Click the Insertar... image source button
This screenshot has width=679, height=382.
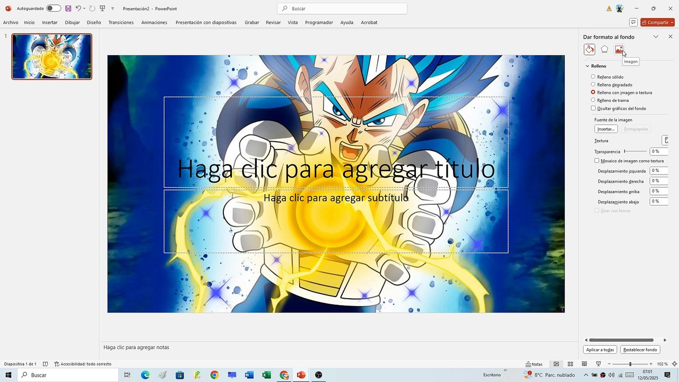(606, 129)
